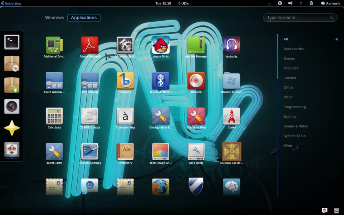344x215 pixels.
Task: Open Archive Manager
Action: coord(196,45)
